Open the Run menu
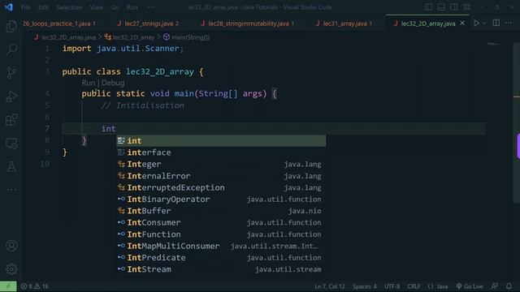The height and width of the screenshot is (292, 520). pyautogui.click(x=132, y=7)
